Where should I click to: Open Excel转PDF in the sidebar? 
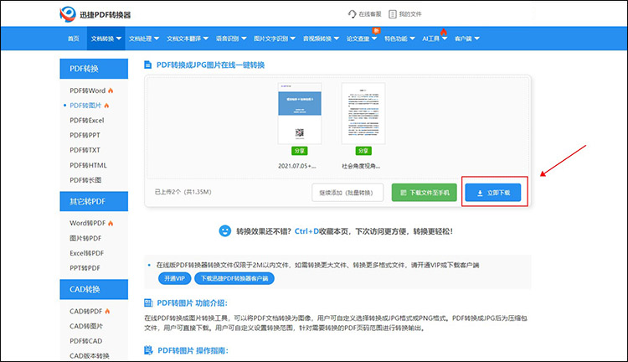tap(86, 253)
